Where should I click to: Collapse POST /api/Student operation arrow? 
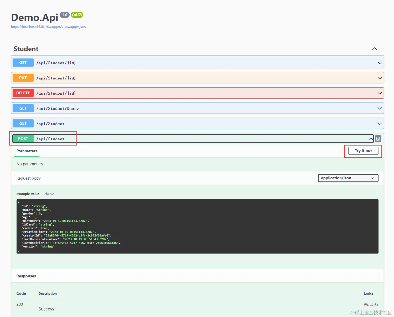371,139
